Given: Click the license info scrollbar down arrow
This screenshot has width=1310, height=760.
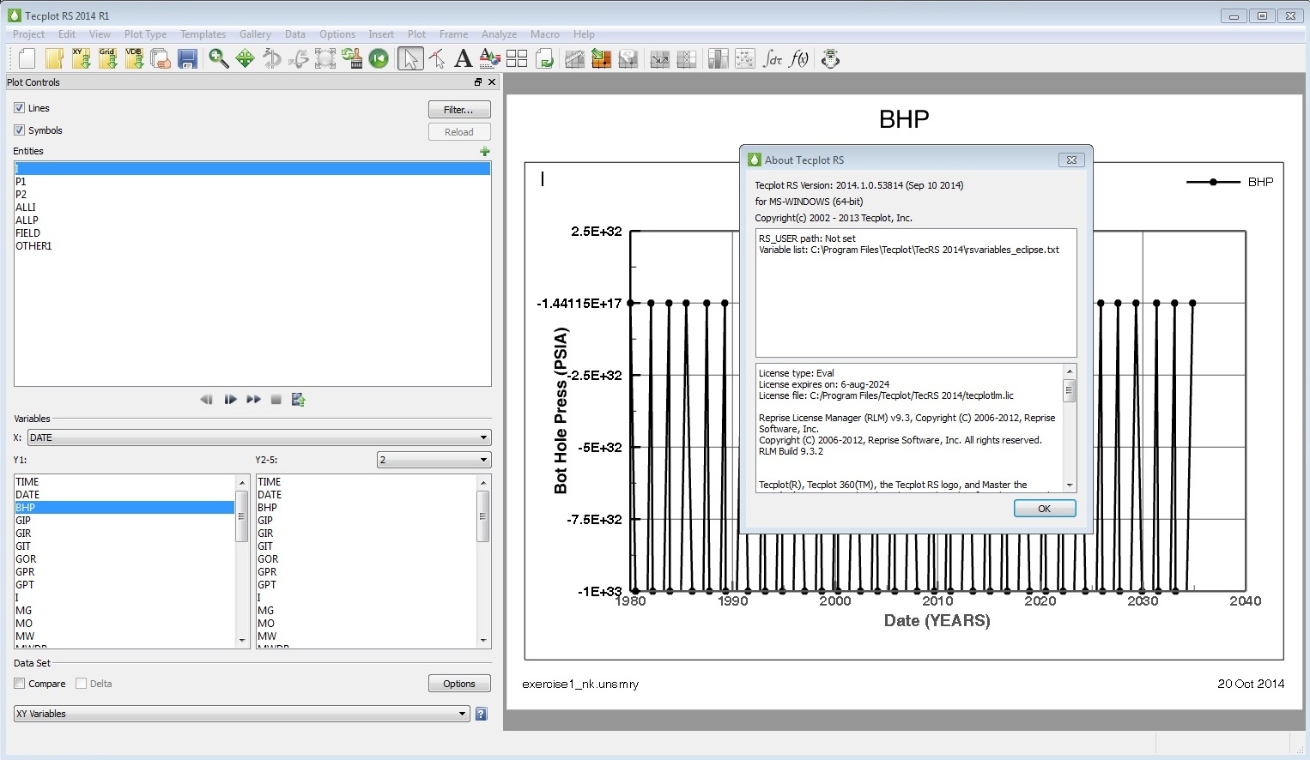Looking at the screenshot, I should tap(1070, 486).
